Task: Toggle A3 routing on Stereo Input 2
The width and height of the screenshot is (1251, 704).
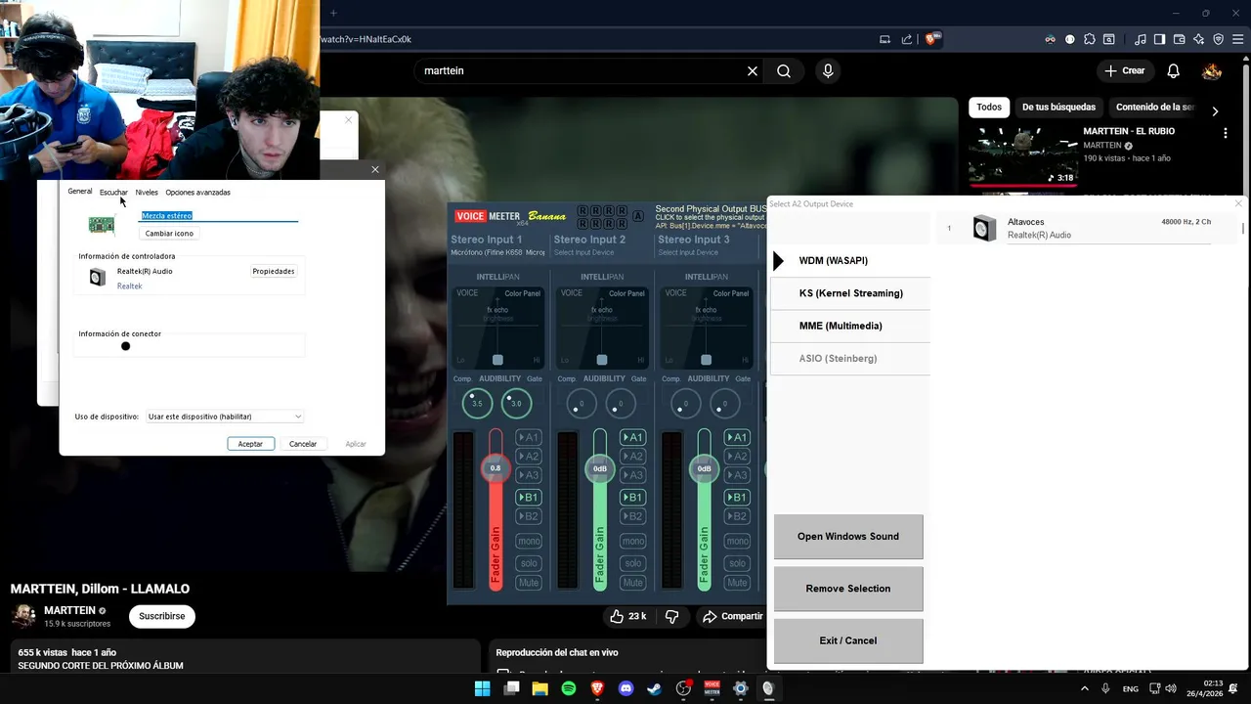Action: pyautogui.click(x=632, y=475)
